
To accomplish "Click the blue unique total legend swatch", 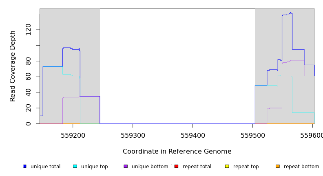I will [x=25, y=166].
